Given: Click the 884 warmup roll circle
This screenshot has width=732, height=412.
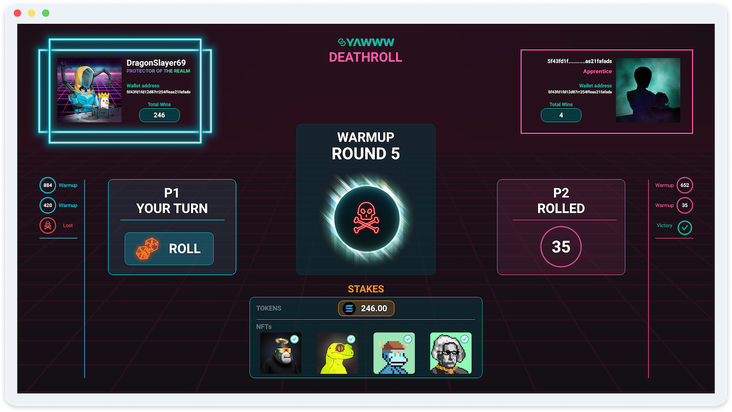Looking at the screenshot, I should click(48, 185).
